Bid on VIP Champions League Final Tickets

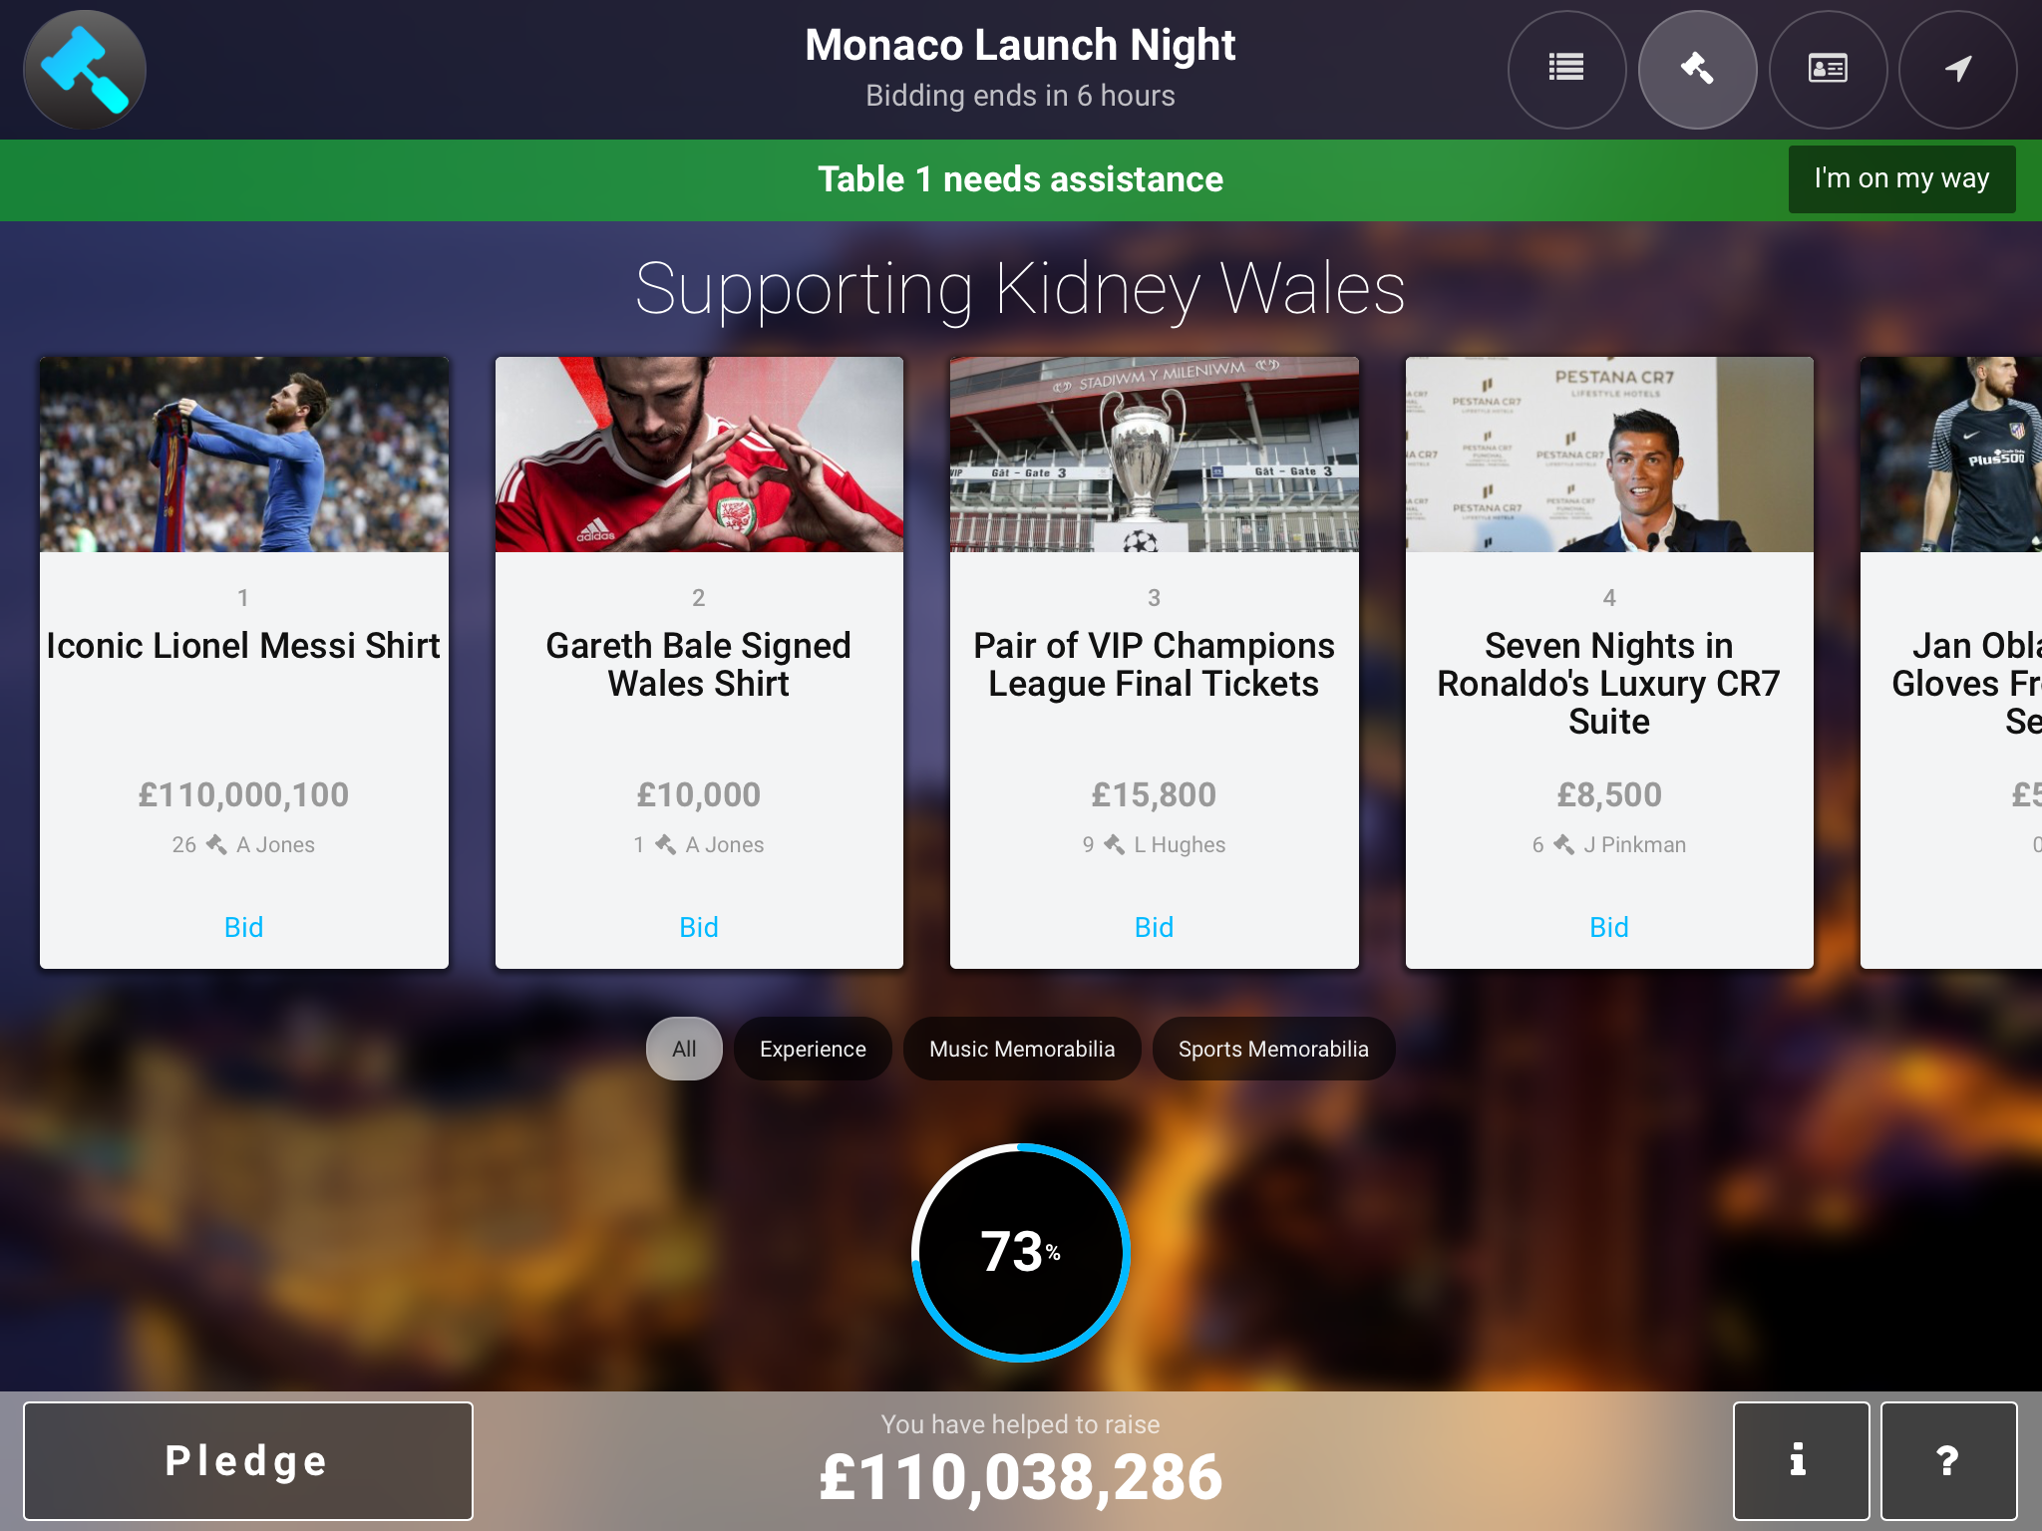point(1154,927)
